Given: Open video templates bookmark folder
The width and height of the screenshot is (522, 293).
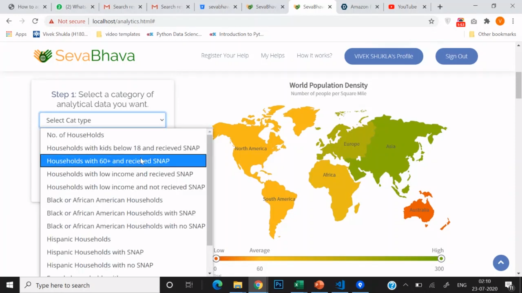Looking at the screenshot, I should 118,34.
